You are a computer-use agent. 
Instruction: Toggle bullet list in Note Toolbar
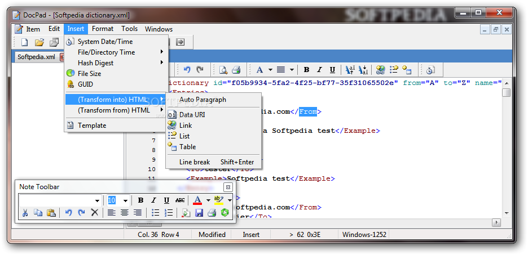[x=155, y=213]
